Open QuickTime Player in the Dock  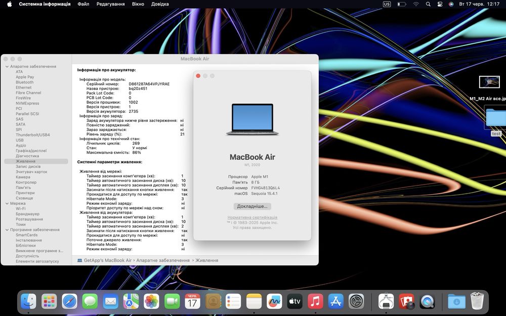427,301
